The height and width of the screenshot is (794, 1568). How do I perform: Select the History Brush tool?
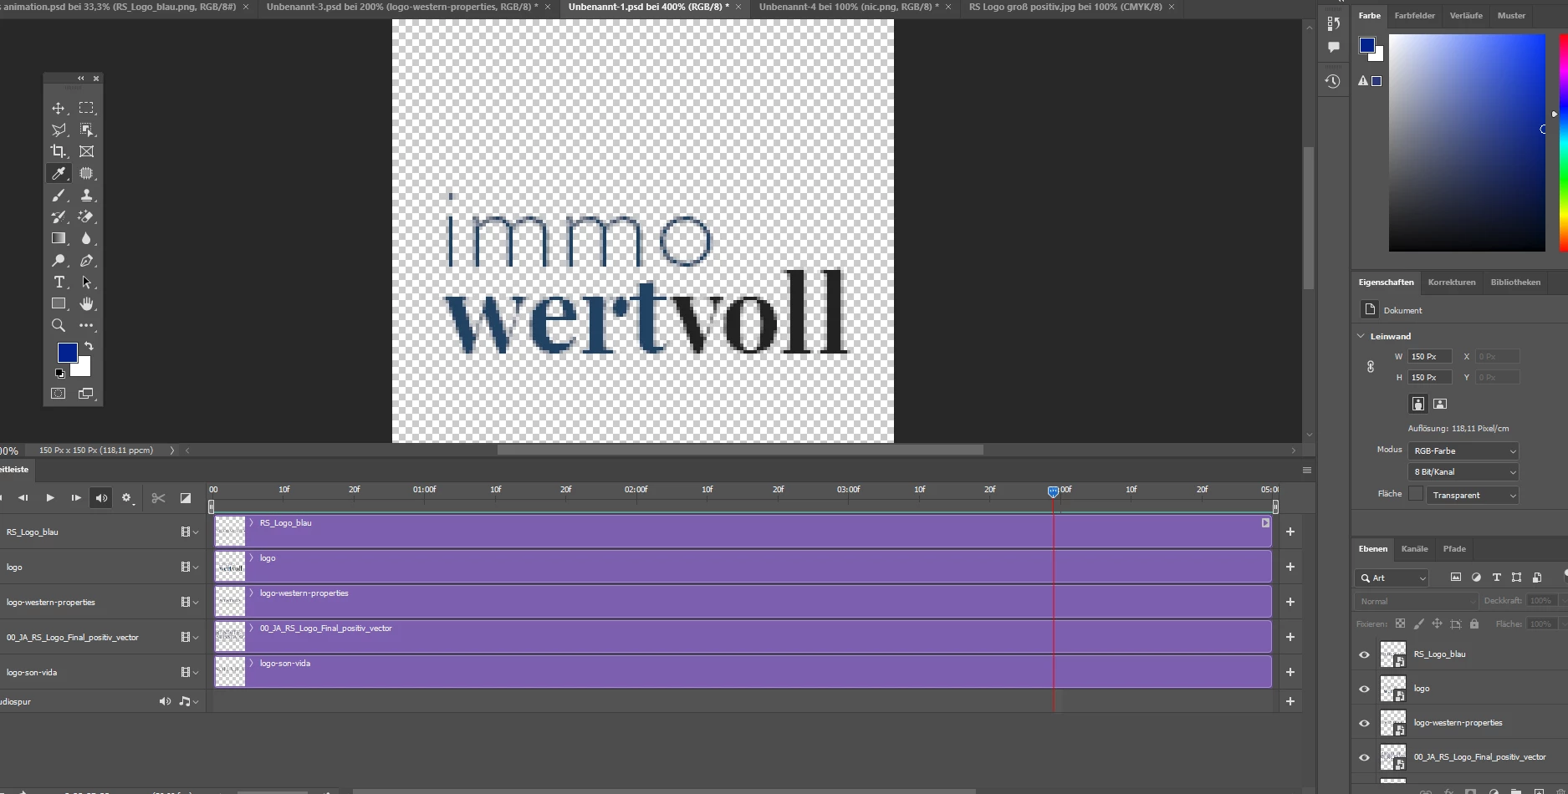(59, 216)
